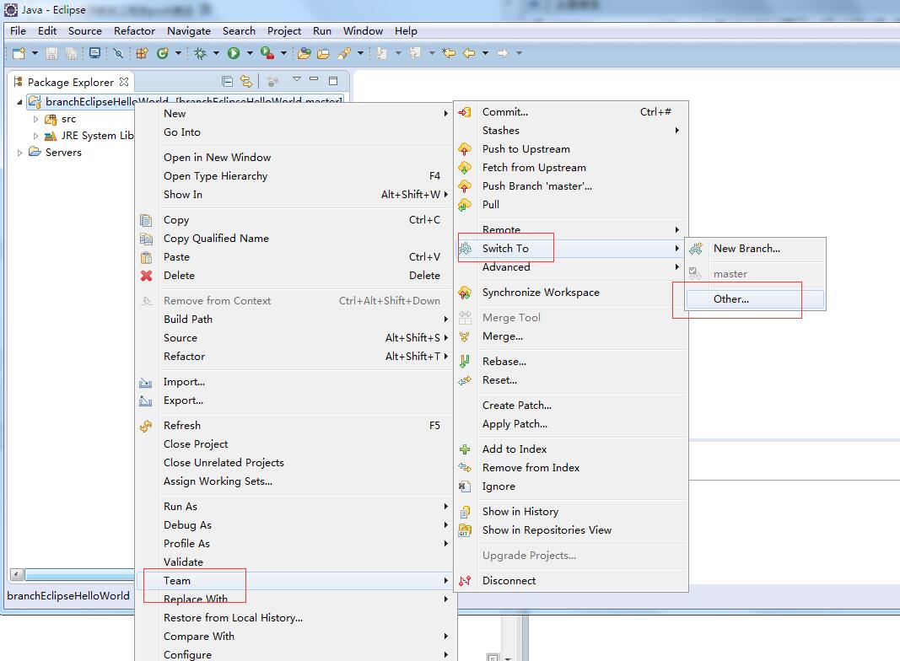This screenshot has width=900, height=661.
Task: Select the src folder label
Action: (68, 120)
